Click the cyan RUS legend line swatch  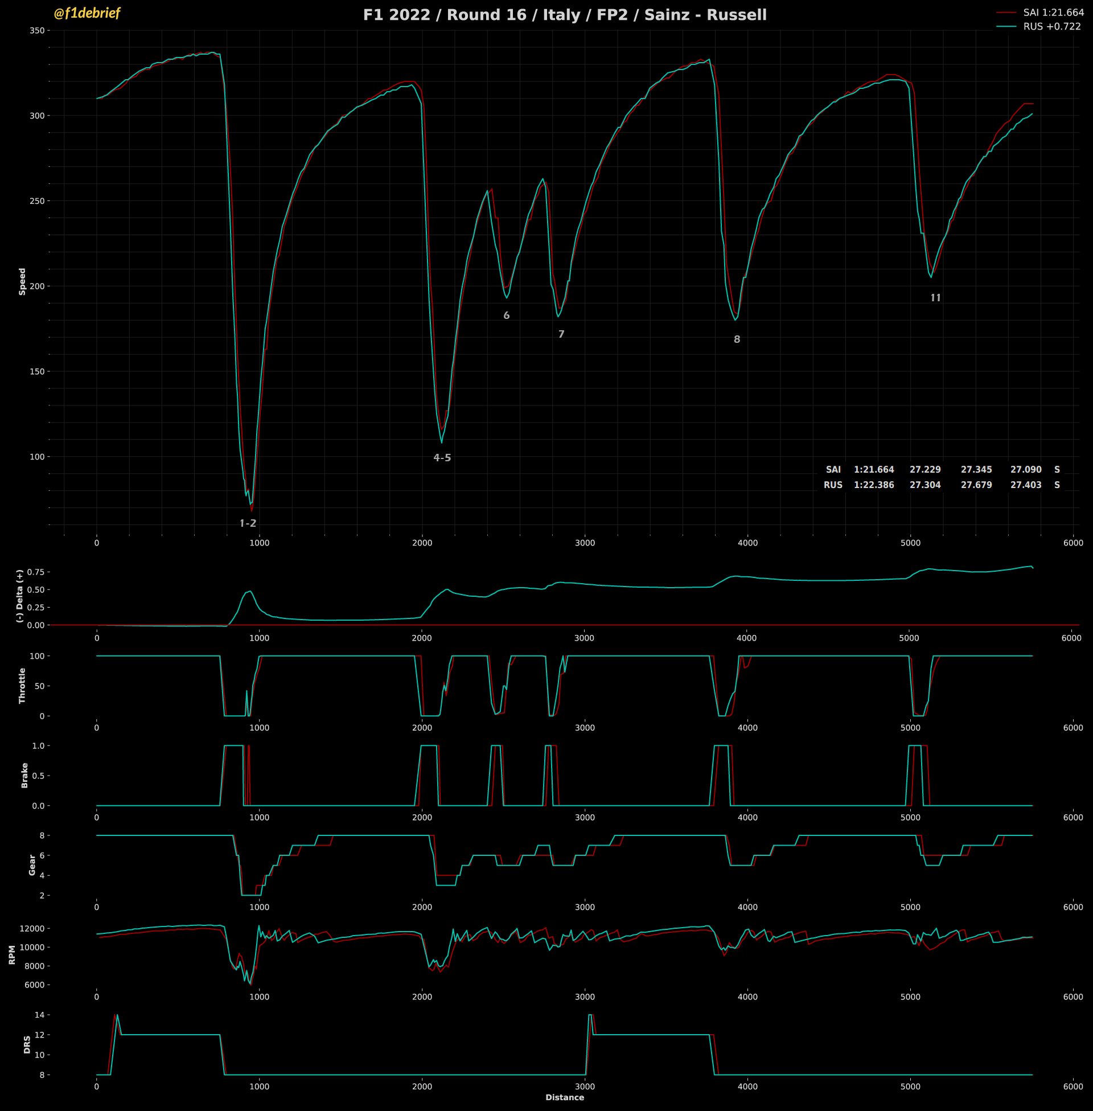point(1006,26)
